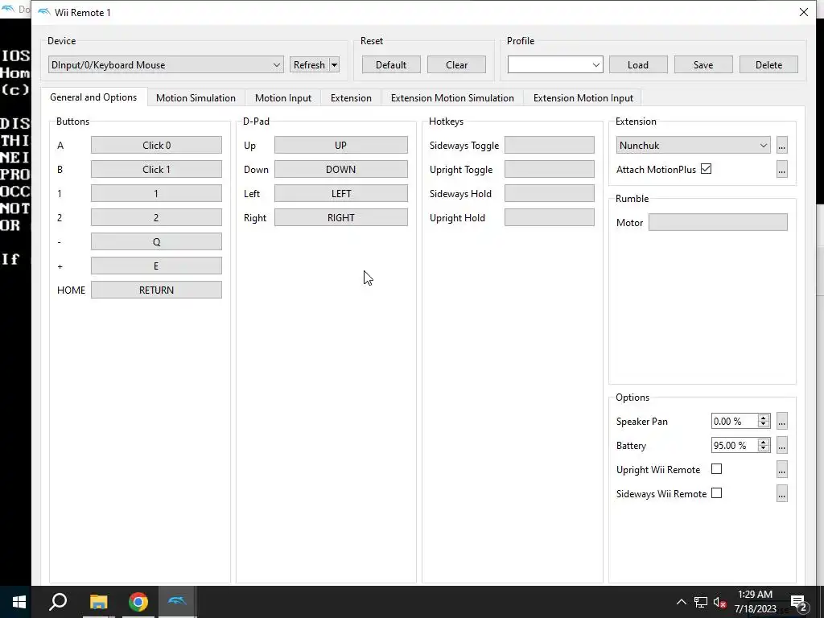Open Windows Start menu
Viewport: 824px width, 618px height.
pyautogui.click(x=19, y=602)
